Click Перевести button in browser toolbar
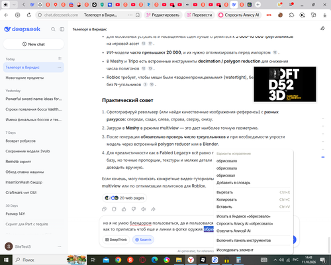 click(x=199, y=15)
